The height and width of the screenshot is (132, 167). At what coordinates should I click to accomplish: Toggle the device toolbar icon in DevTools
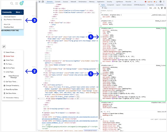(43, 2)
